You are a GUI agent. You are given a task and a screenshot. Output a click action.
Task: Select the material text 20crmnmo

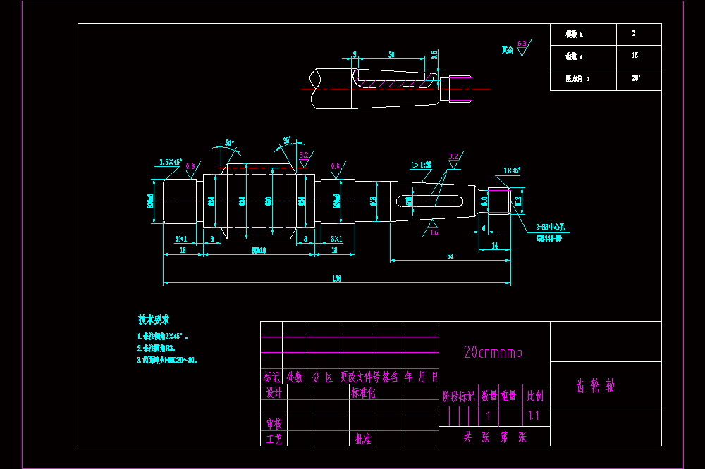click(x=493, y=352)
